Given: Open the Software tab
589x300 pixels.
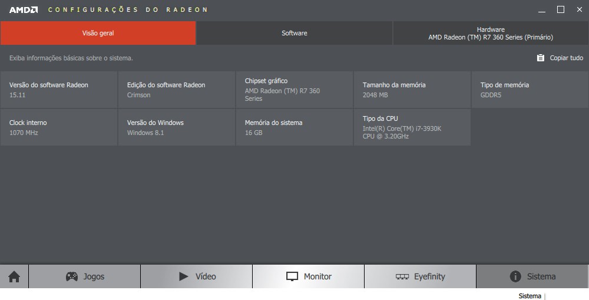Looking at the screenshot, I should [294, 33].
